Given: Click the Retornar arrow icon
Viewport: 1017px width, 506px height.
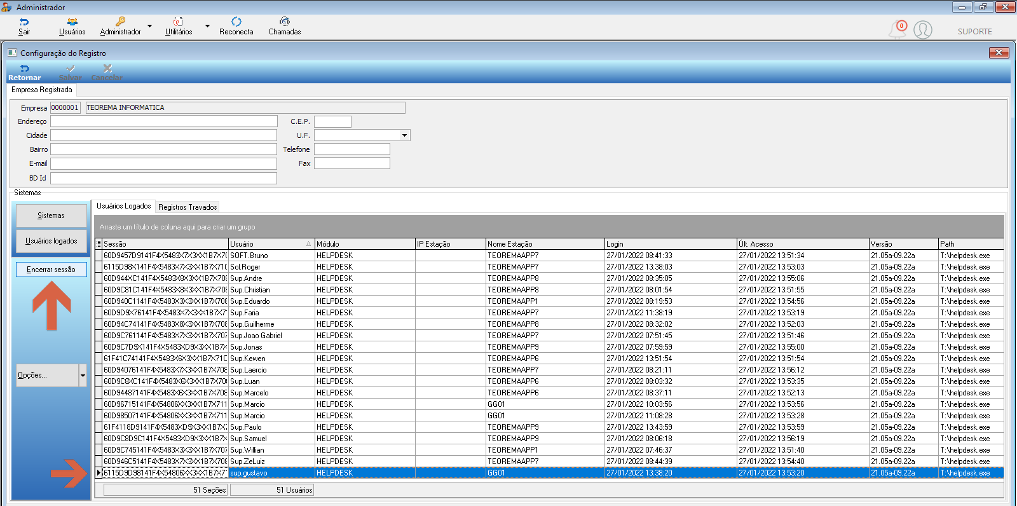Looking at the screenshot, I should pyautogui.click(x=24, y=68).
